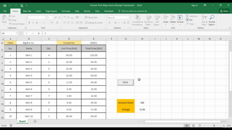Switch to Developer tab

(109, 11)
